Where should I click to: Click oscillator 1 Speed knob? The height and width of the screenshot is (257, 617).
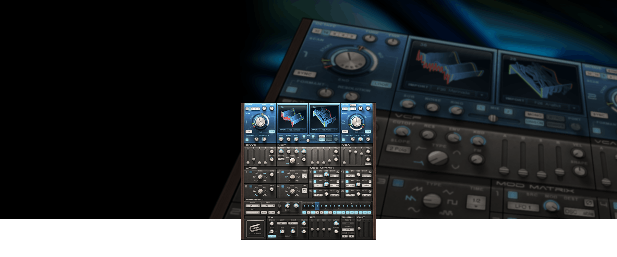click(261, 122)
